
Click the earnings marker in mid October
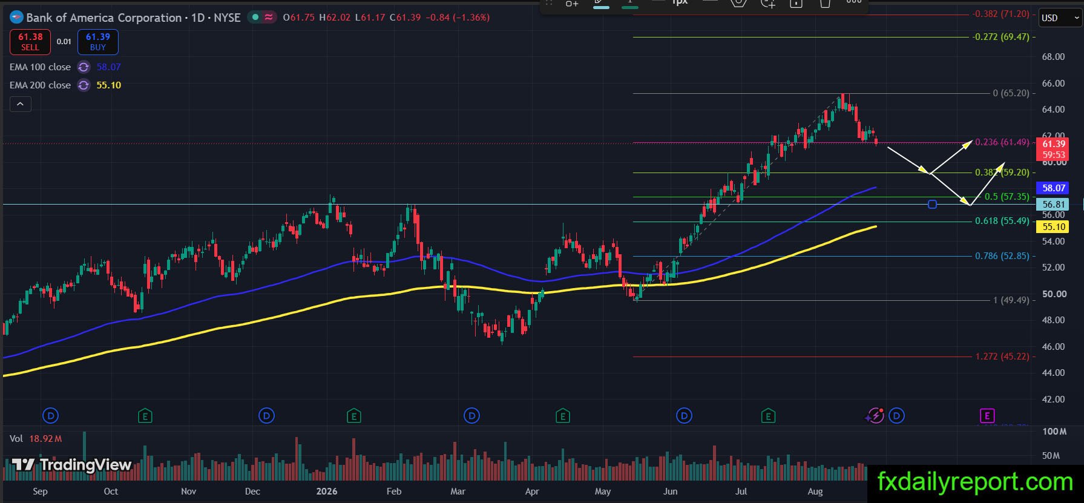145,416
